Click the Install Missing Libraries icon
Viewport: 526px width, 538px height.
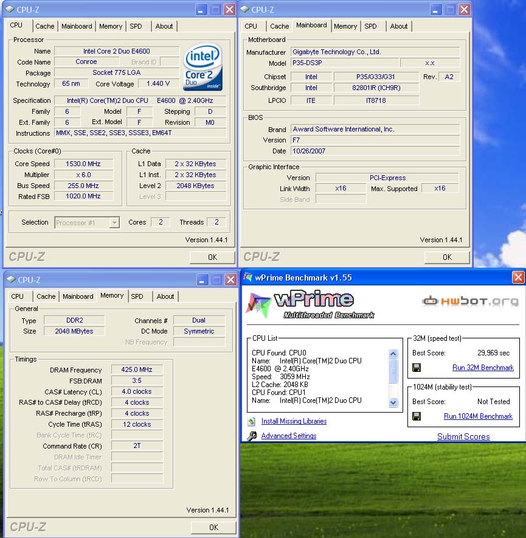(252, 421)
